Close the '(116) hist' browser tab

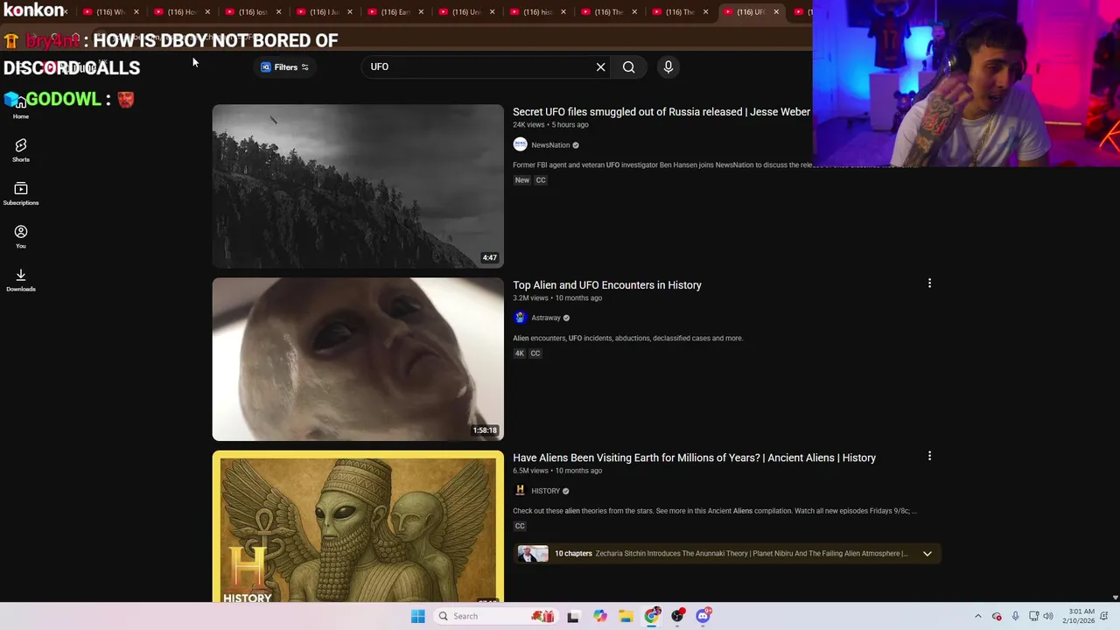point(563,12)
